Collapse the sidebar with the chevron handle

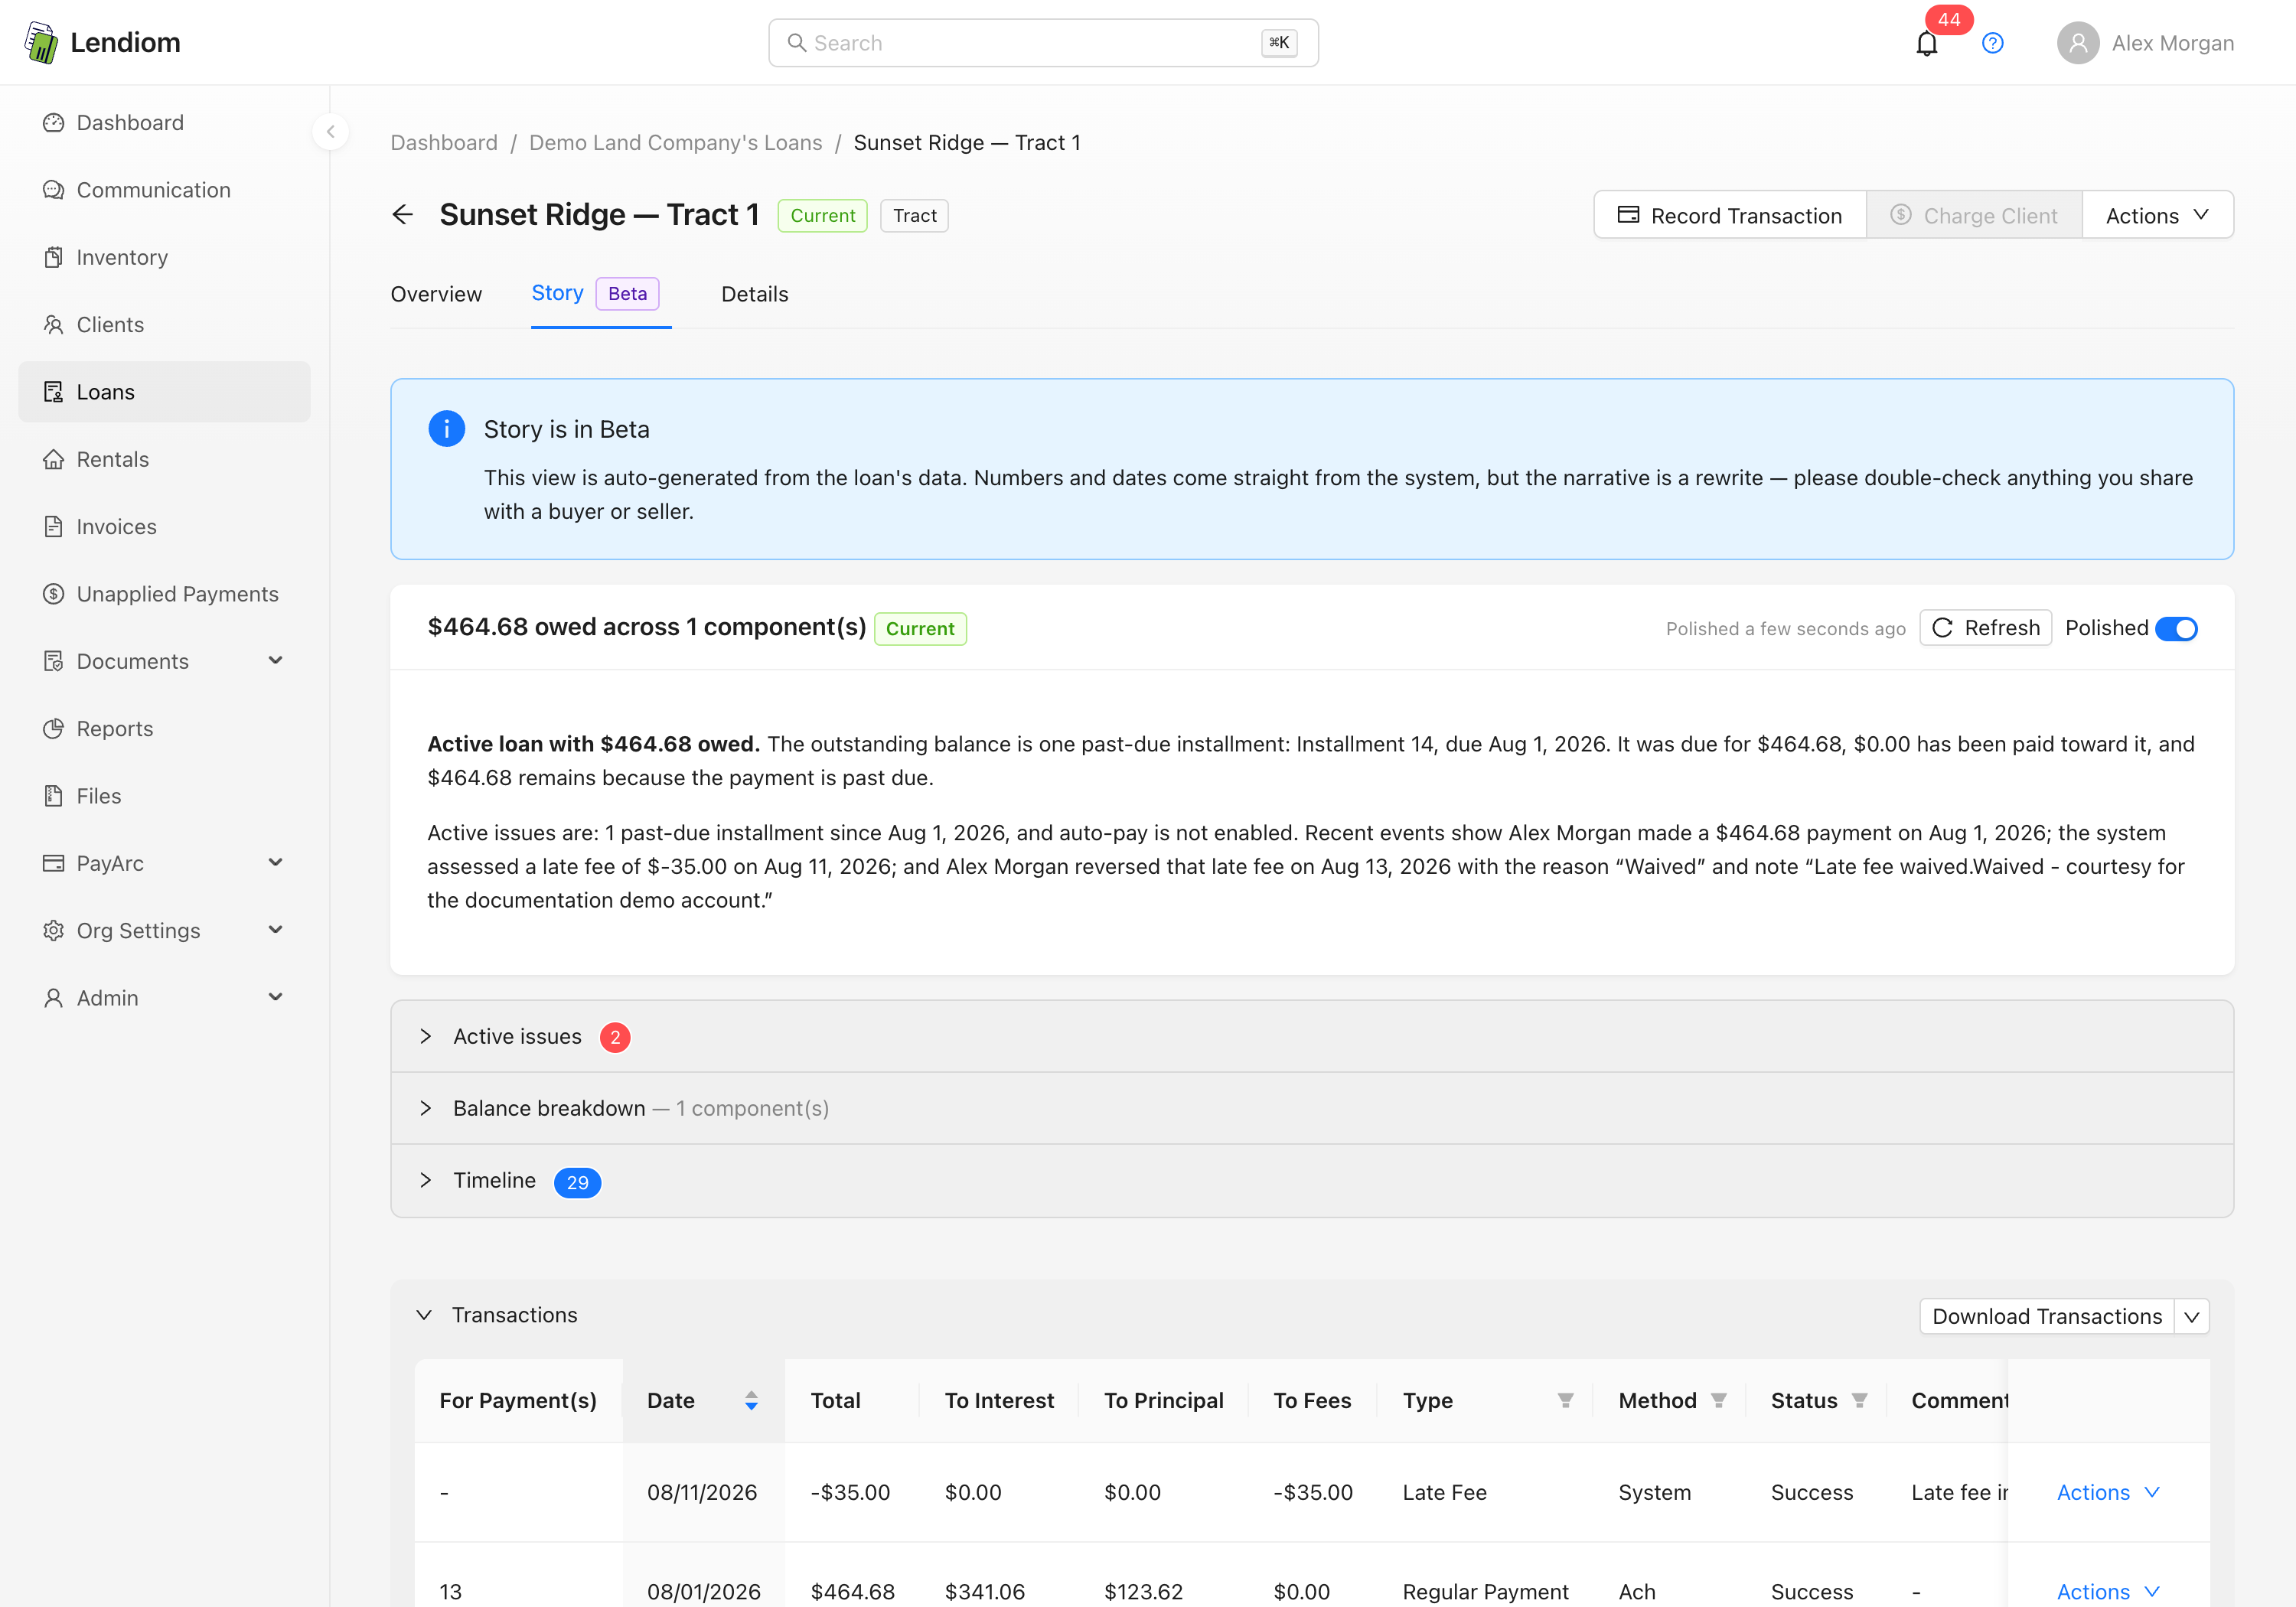tap(331, 132)
